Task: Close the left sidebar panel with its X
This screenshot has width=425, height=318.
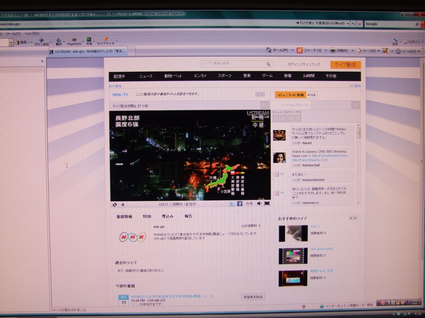Action: [x=42, y=61]
